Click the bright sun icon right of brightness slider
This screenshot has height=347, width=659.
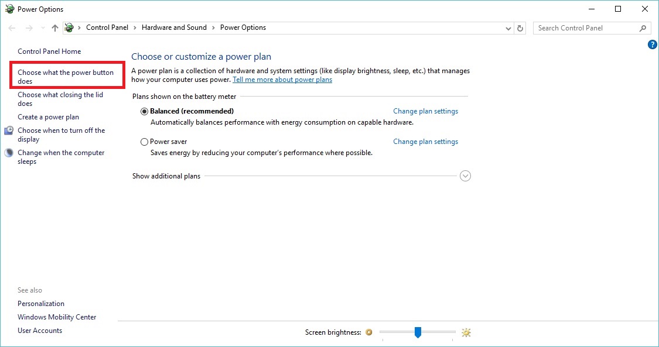(x=466, y=332)
